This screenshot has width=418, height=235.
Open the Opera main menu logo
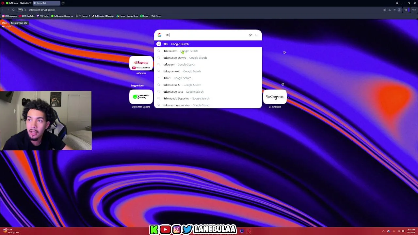point(2,3)
